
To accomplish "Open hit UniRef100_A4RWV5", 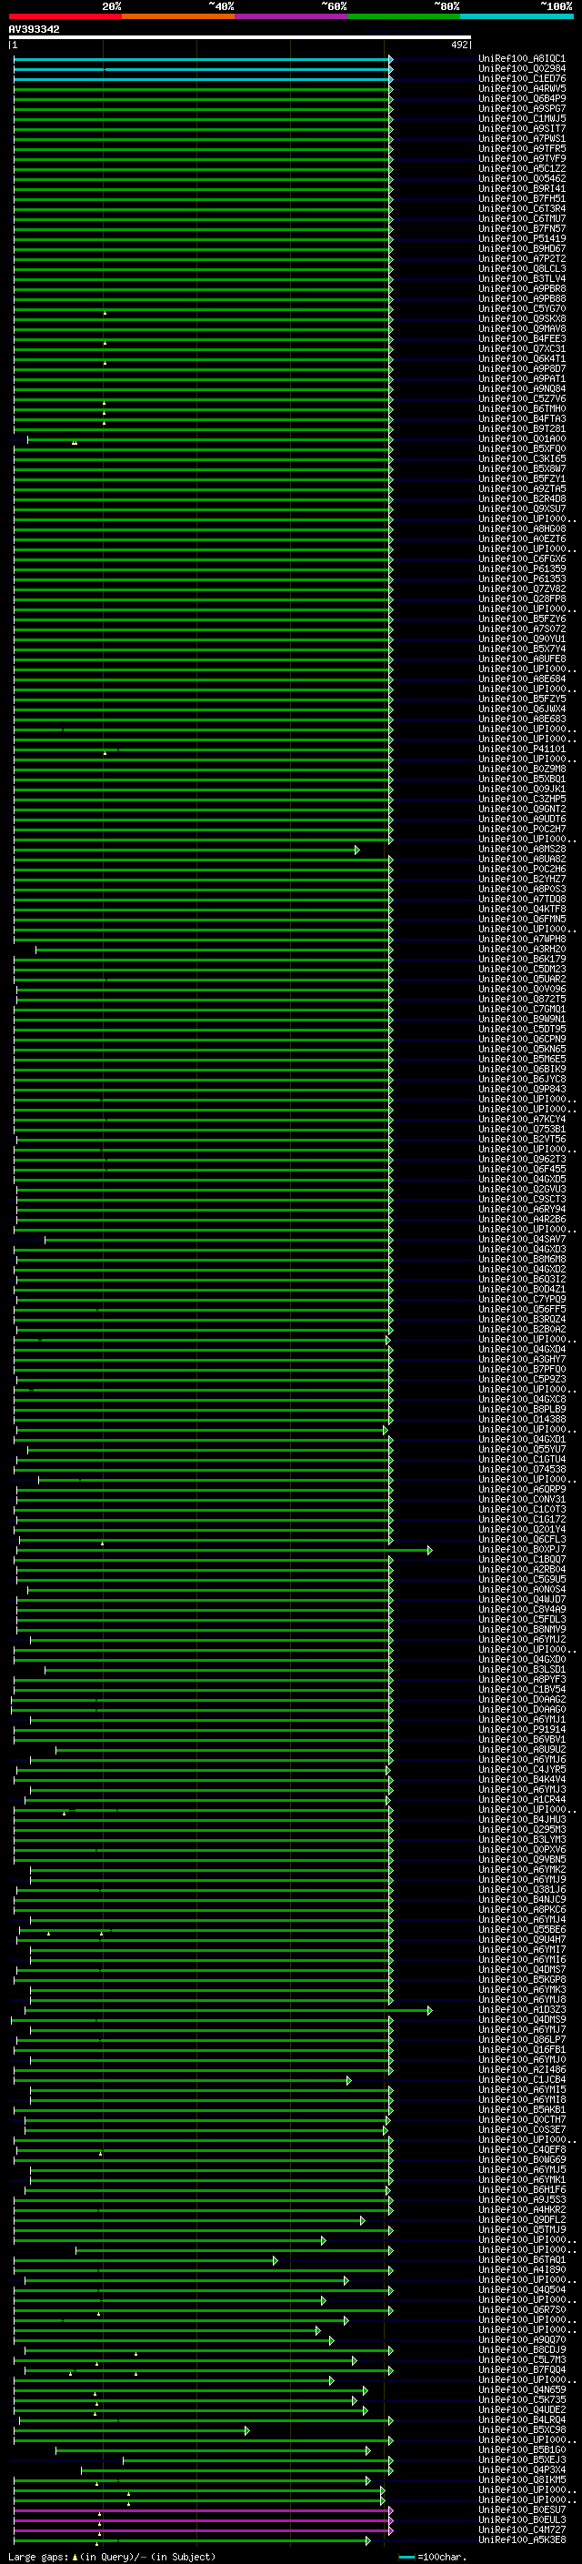I will (x=522, y=88).
